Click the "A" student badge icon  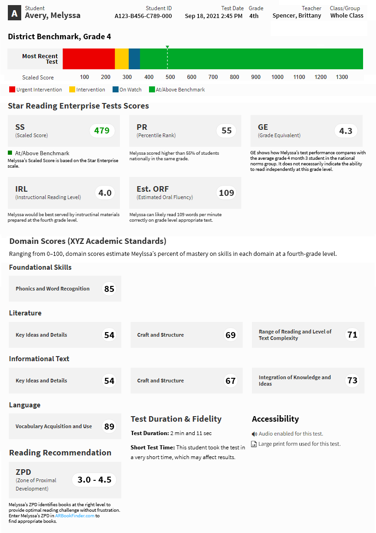pos(15,14)
